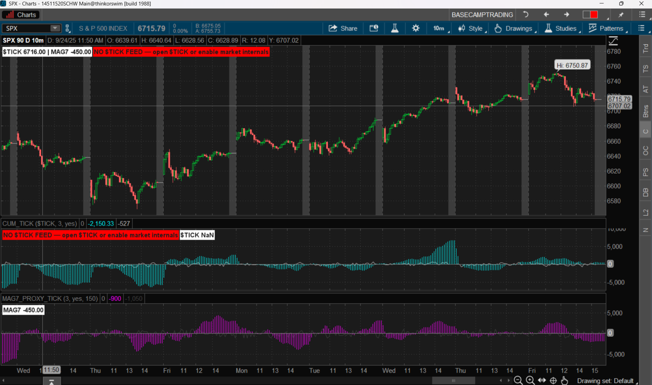Screen dimensions: 652x385
Task: Zoom in using the magnifier plus icon
Action: point(530,380)
